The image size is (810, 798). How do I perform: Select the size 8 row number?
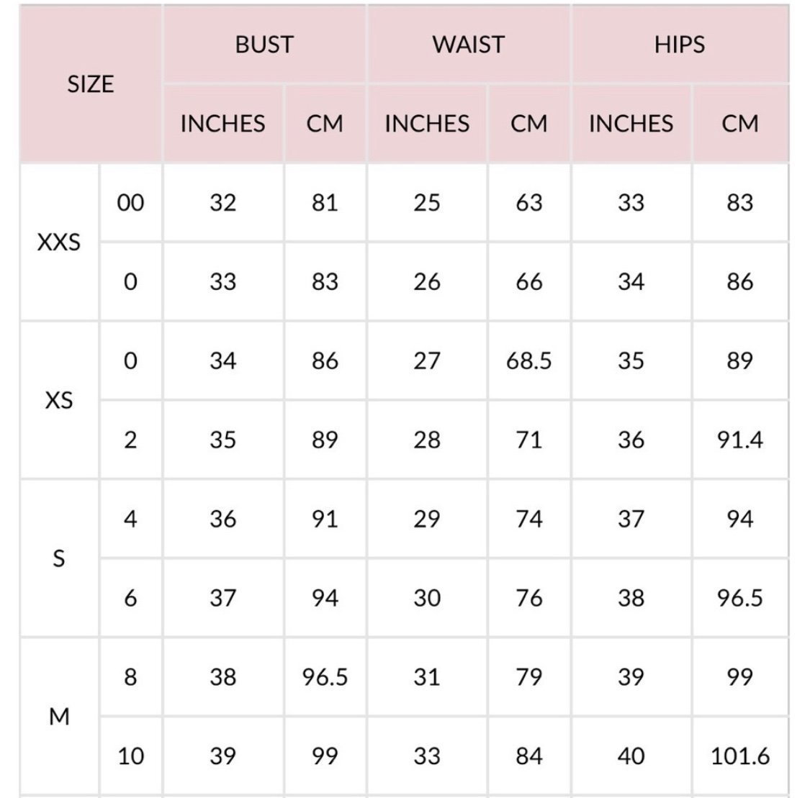(131, 676)
